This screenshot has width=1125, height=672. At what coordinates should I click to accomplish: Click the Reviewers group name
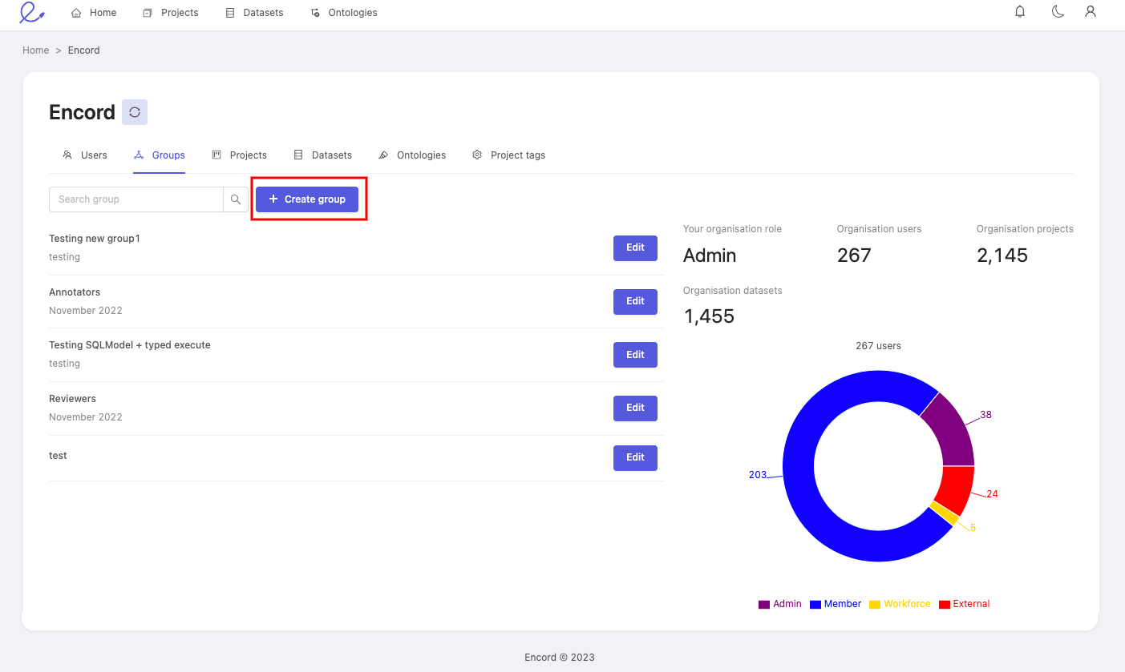72,399
